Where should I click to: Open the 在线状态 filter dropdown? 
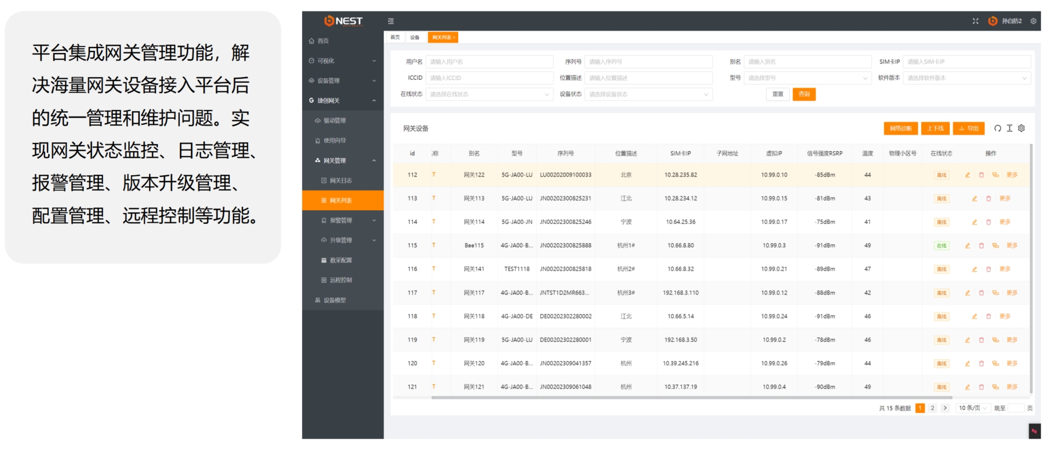[x=489, y=94]
